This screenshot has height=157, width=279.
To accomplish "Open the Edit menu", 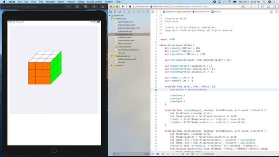I will pyautogui.click(x=26, y=2).
